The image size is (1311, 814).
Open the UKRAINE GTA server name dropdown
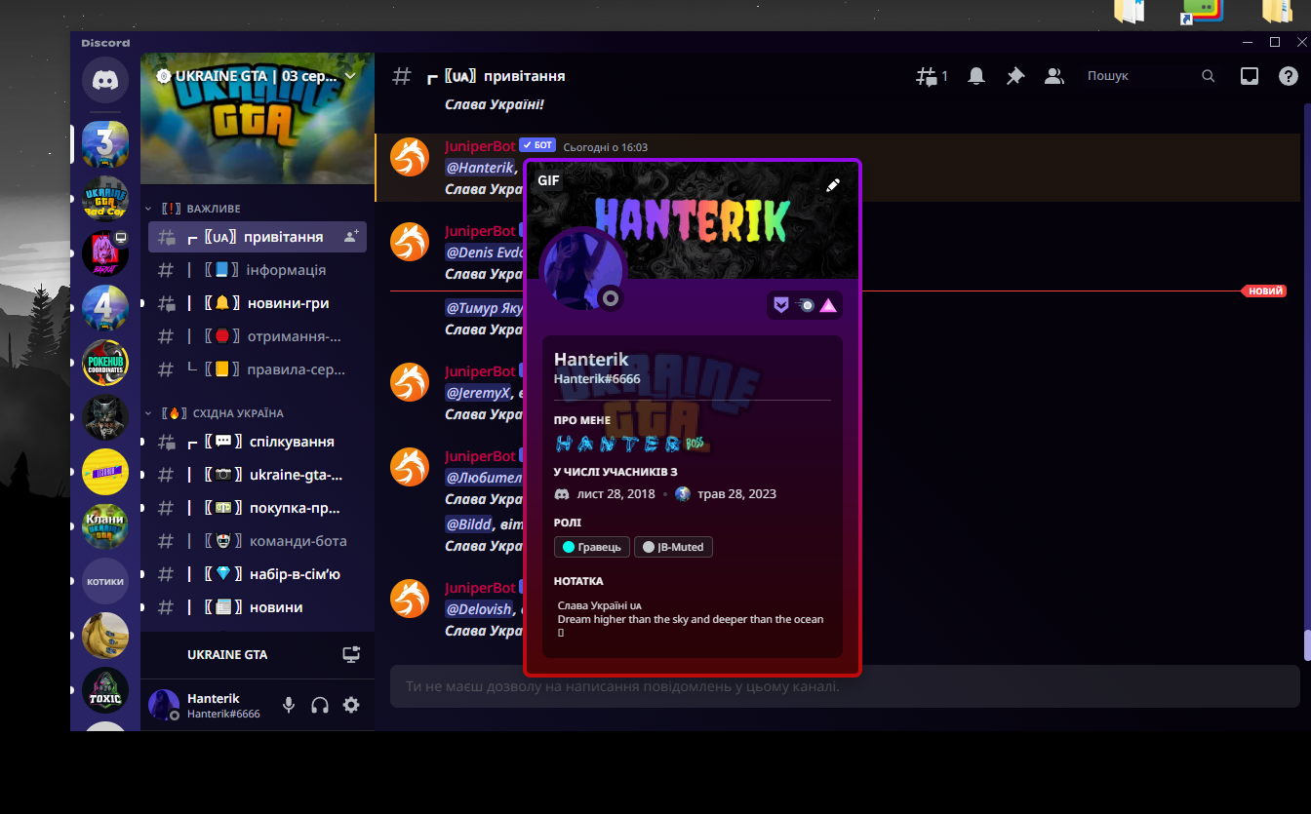click(x=258, y=75)
